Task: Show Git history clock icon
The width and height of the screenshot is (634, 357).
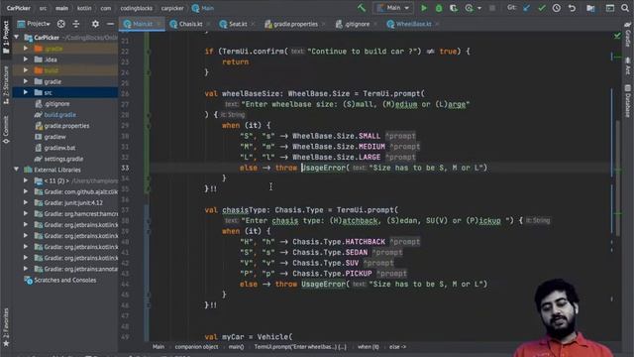Action: pos(557,8)
